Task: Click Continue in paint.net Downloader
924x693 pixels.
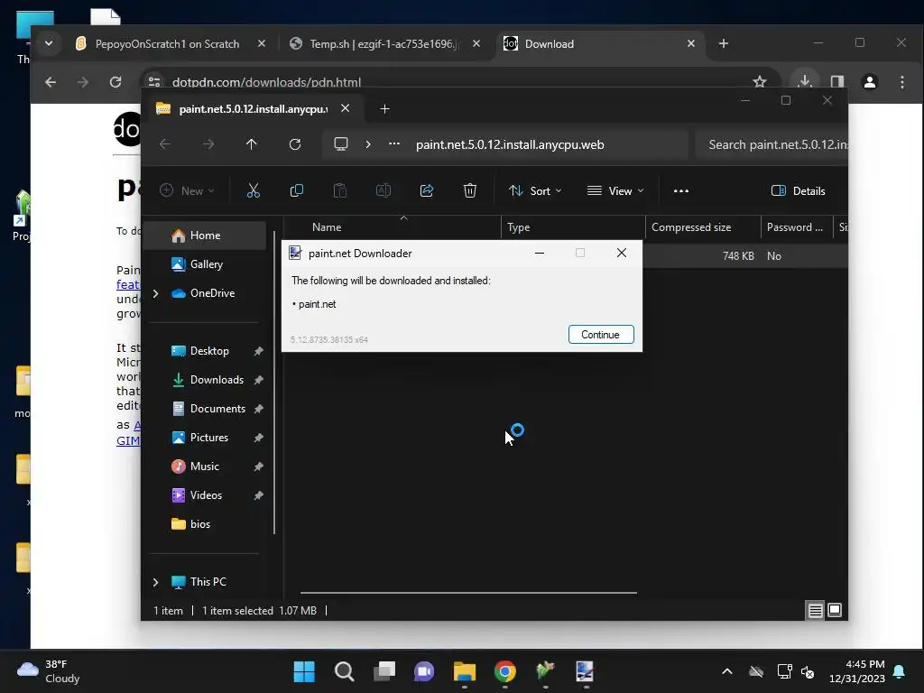Action: 600,334
